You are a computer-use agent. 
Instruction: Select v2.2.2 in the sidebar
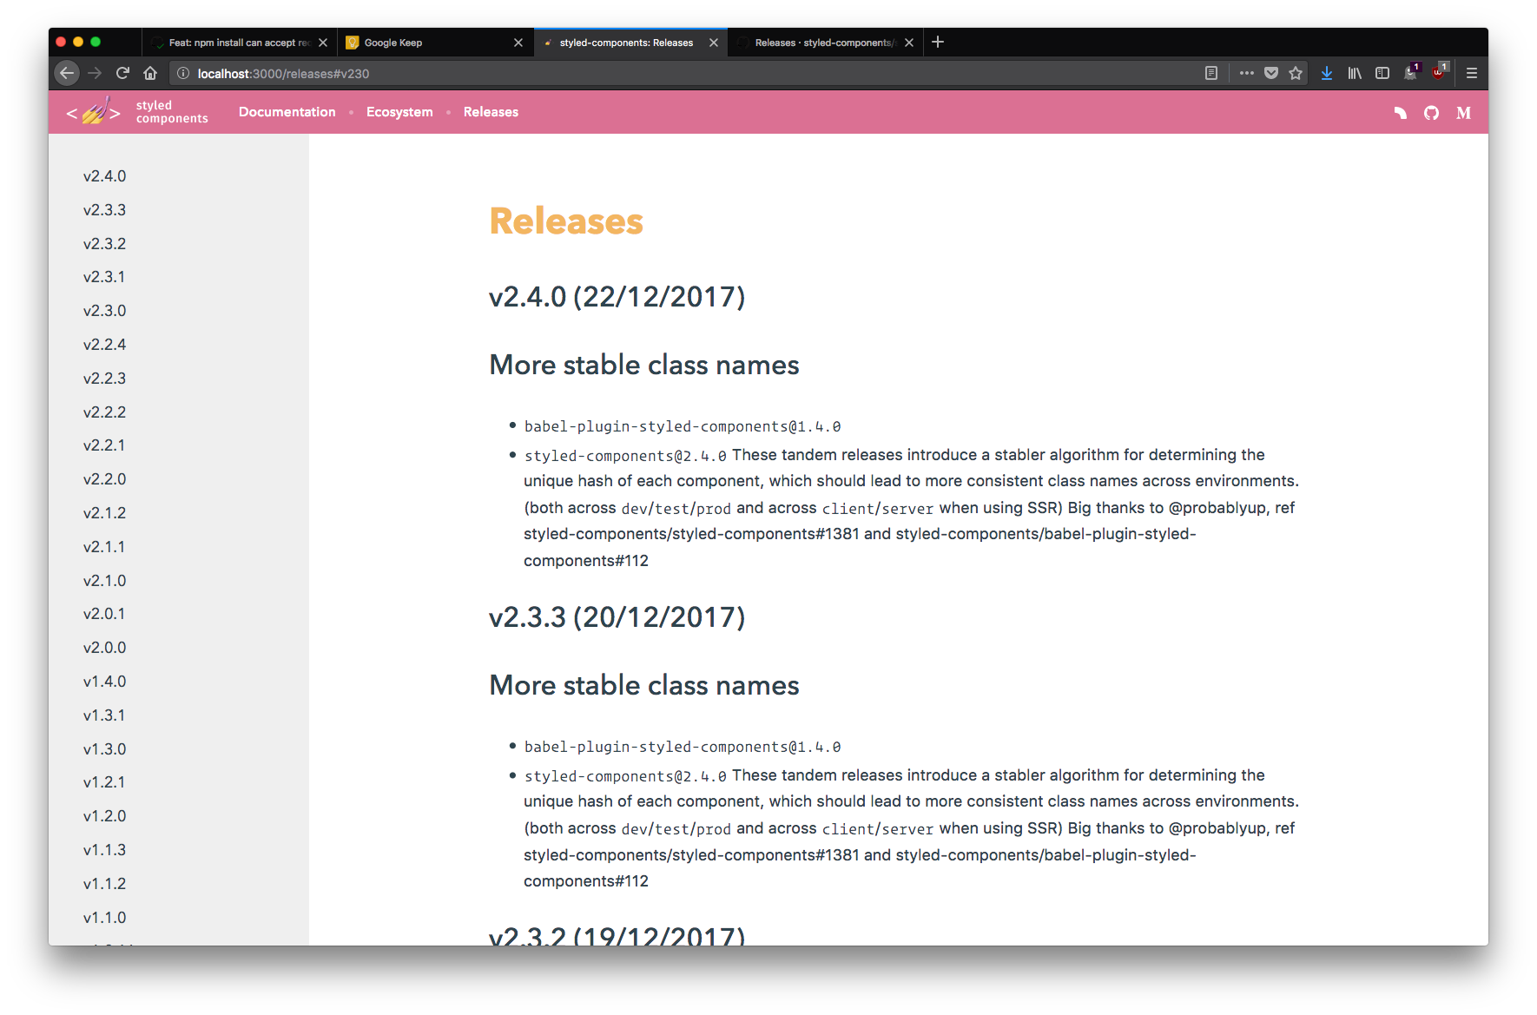click(104, 412)
